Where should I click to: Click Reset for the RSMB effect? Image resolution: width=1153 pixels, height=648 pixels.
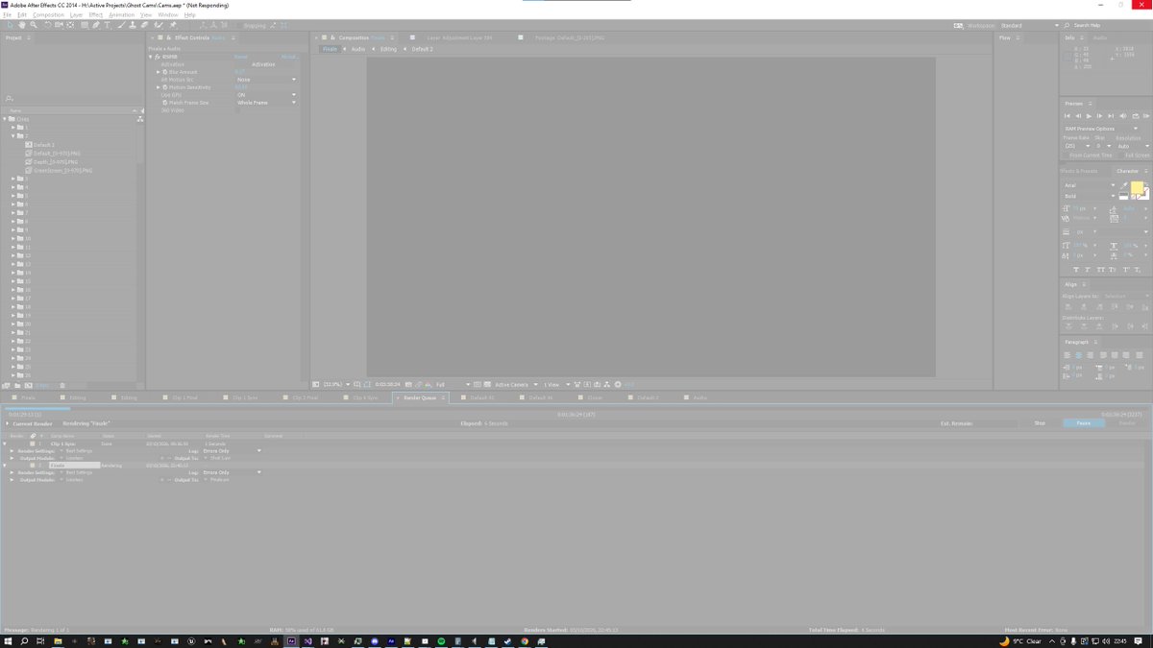point(240,57)
